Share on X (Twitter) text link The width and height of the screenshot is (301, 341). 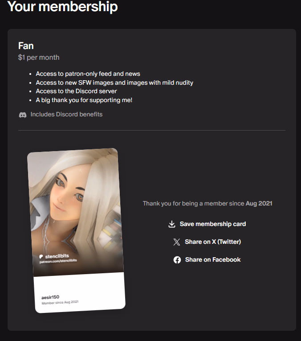click(x=213, y=242)
